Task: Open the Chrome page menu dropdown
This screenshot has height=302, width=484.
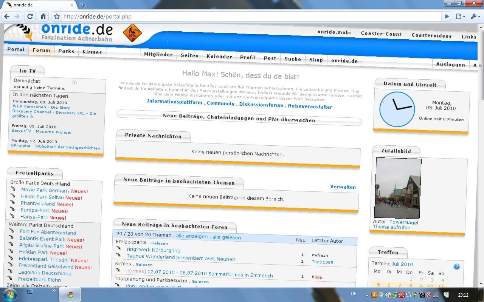Action: [460, 17]
